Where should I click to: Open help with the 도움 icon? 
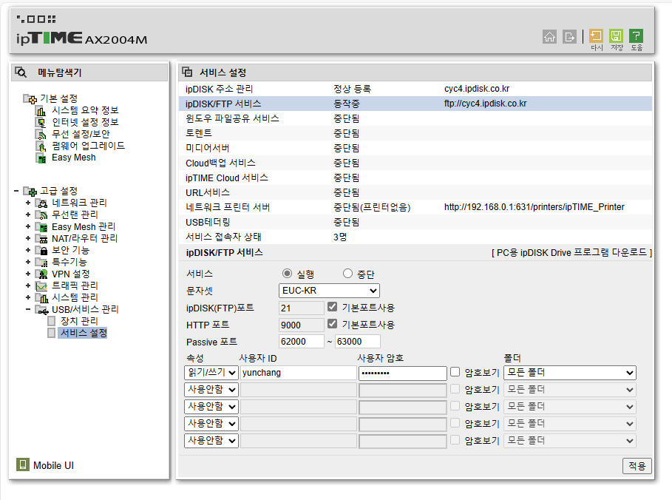pos(636,36)
